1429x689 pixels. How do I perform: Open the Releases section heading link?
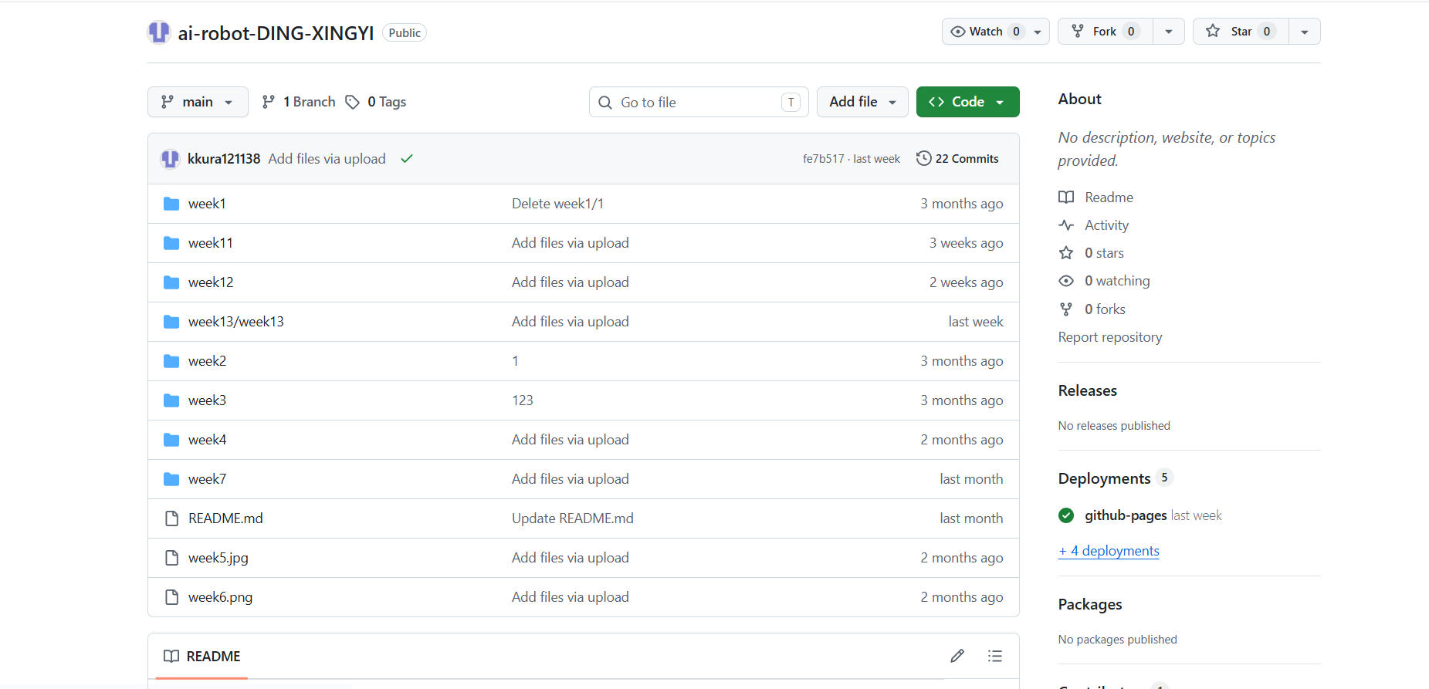tap(1088, 390)
